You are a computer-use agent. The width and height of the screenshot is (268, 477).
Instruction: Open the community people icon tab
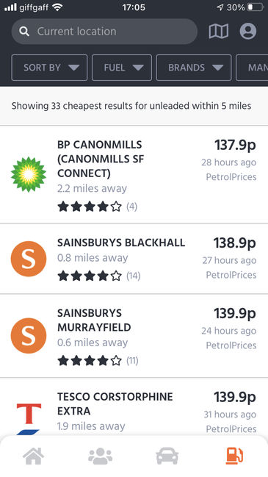pos(101,456)
